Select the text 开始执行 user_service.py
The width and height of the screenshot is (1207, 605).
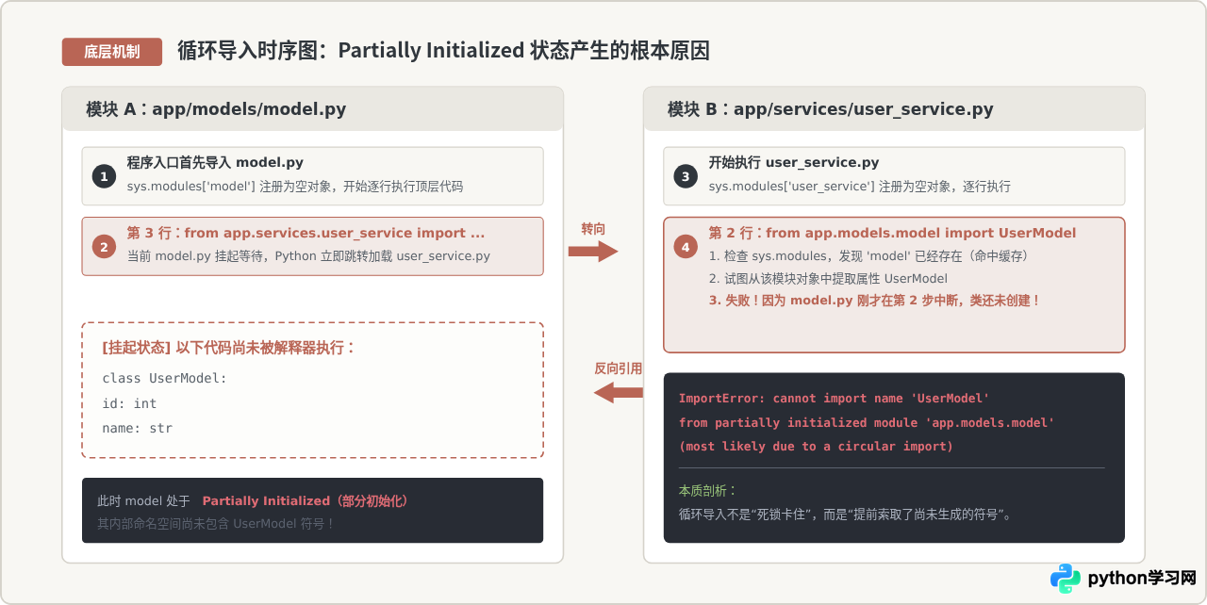[x=794, y=162]
